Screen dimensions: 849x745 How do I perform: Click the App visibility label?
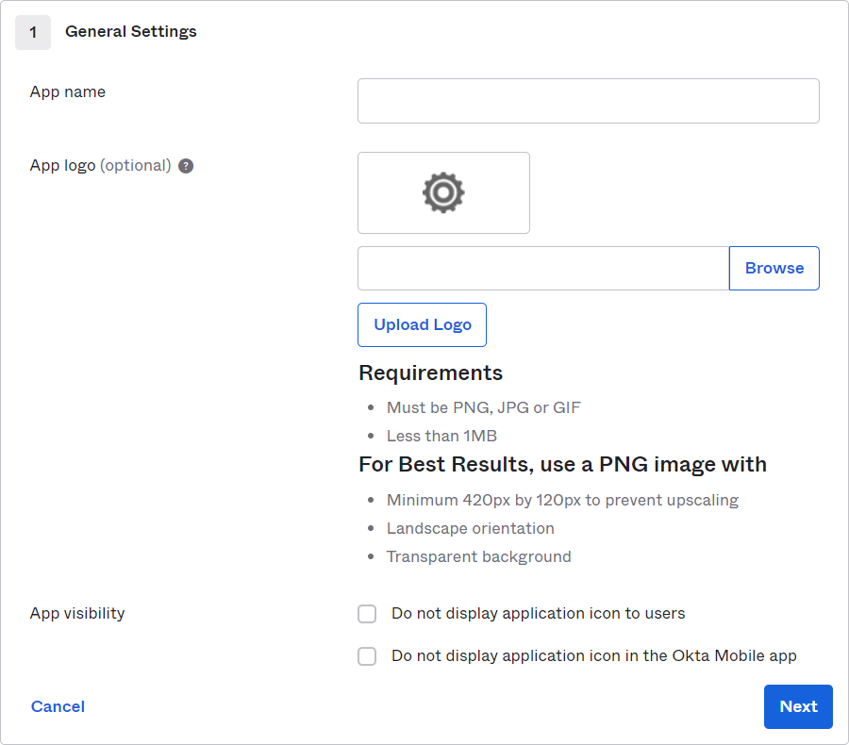77,613
